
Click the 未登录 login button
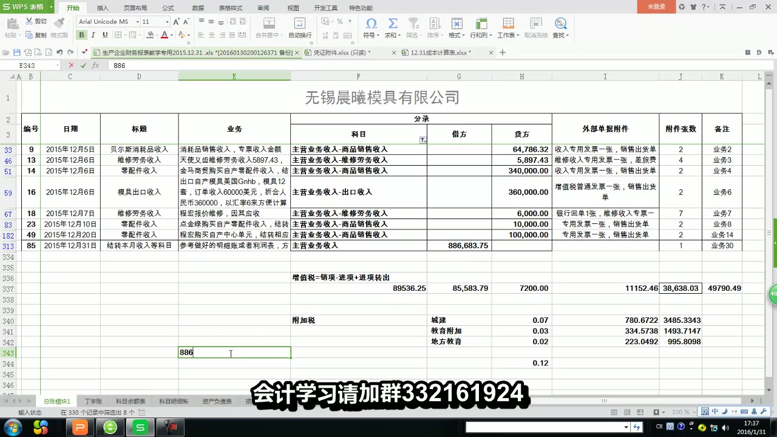(x=656, y=7)
